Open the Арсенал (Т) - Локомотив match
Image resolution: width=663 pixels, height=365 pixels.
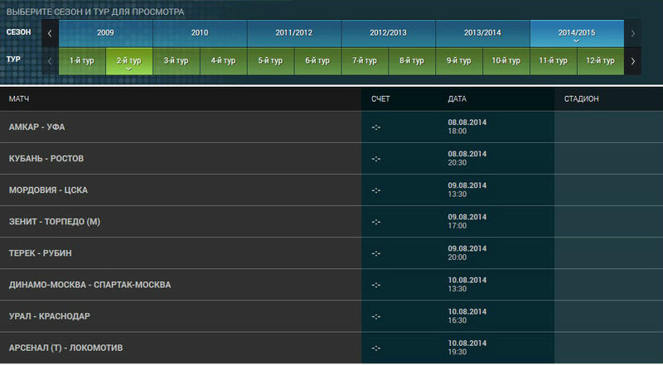(65, 348)
